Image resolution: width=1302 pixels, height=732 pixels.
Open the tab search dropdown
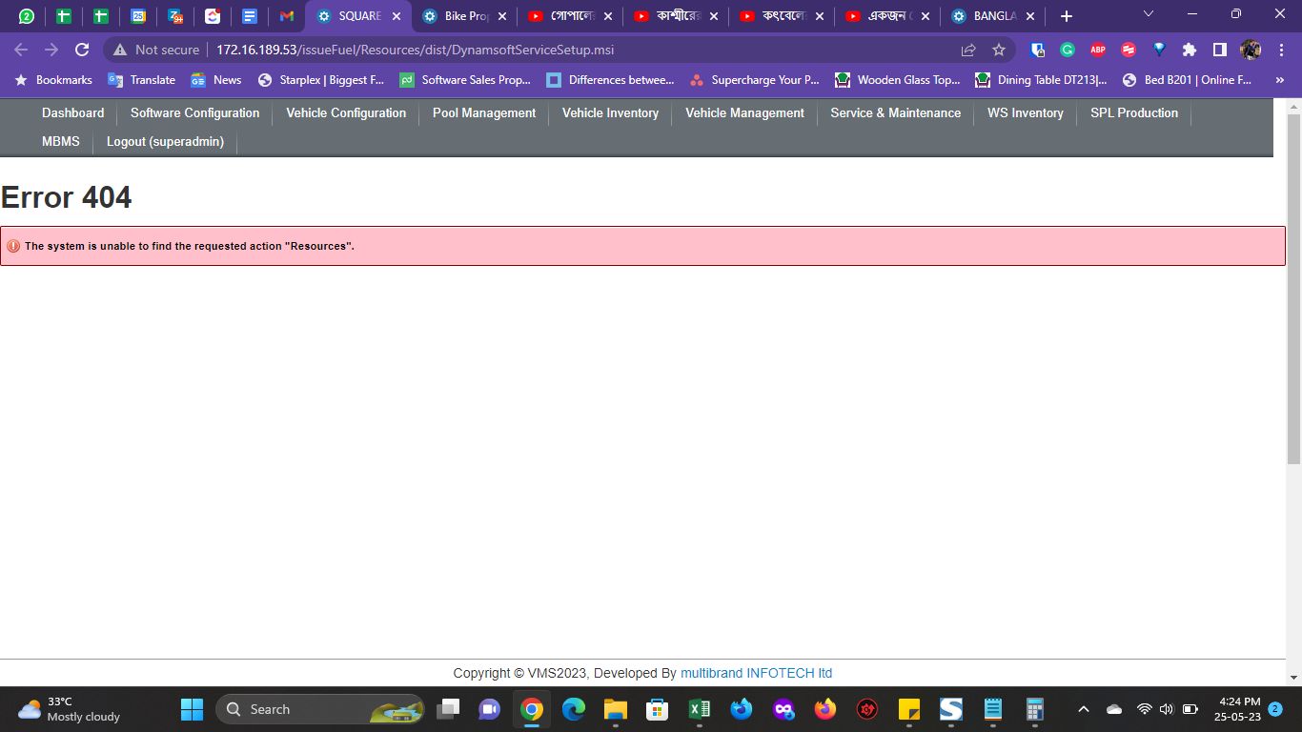click(1149, 14)
